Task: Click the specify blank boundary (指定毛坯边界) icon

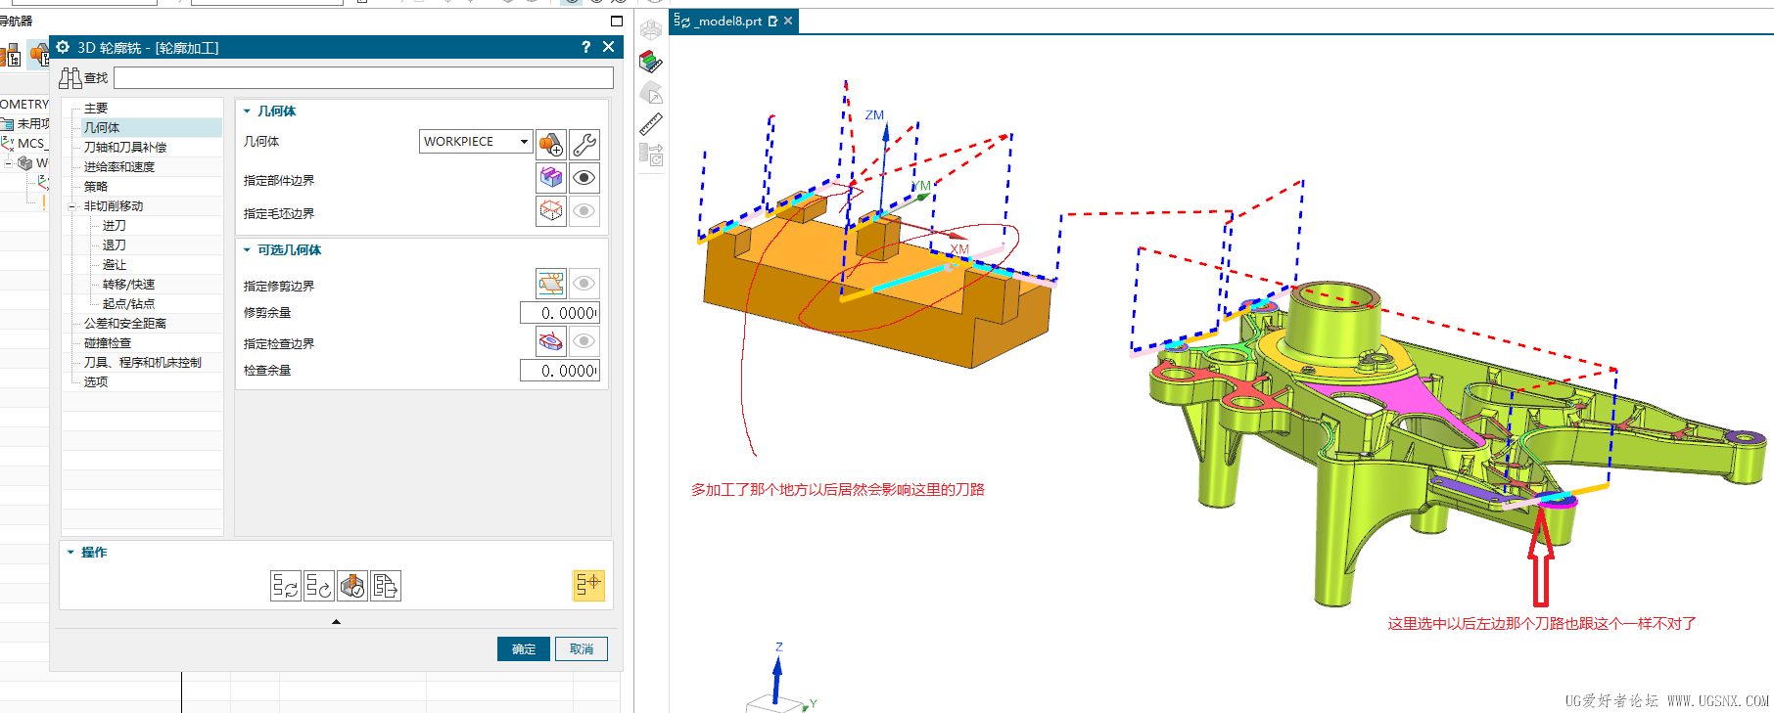Action: click(x=551, y=211)
